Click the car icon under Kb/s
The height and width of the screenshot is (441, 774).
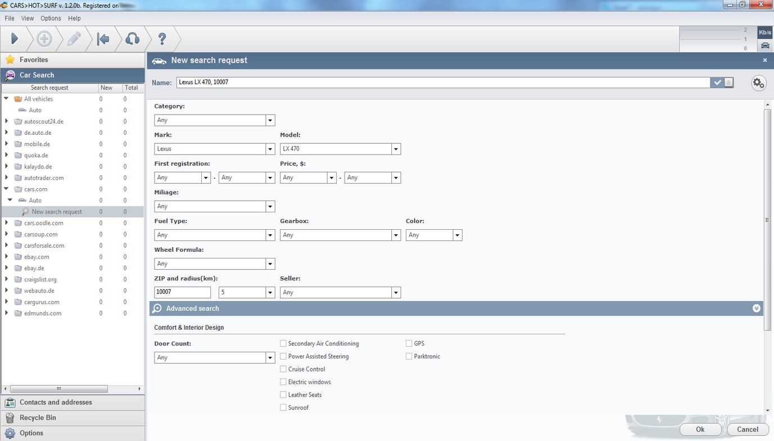click(x=765, y=46)
